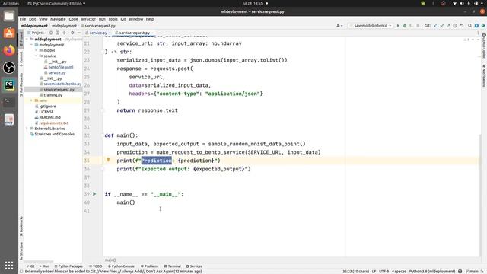The image size is (487, 274).
Task: Open savemodeltobento run configuration dropdown
Action: point(371,26)
